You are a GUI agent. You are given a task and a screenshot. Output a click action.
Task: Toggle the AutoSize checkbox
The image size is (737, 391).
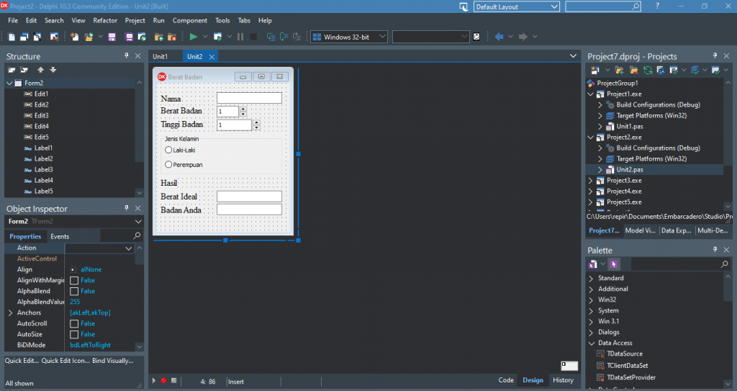pos(74,335)
